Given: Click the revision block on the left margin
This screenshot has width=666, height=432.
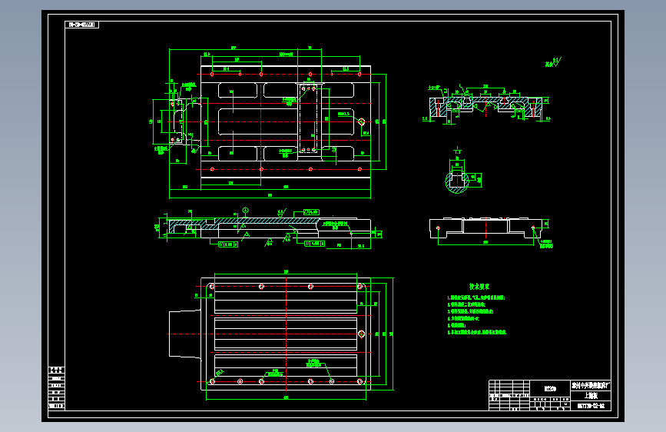Looking at the screenshot, I should [57, 387].
